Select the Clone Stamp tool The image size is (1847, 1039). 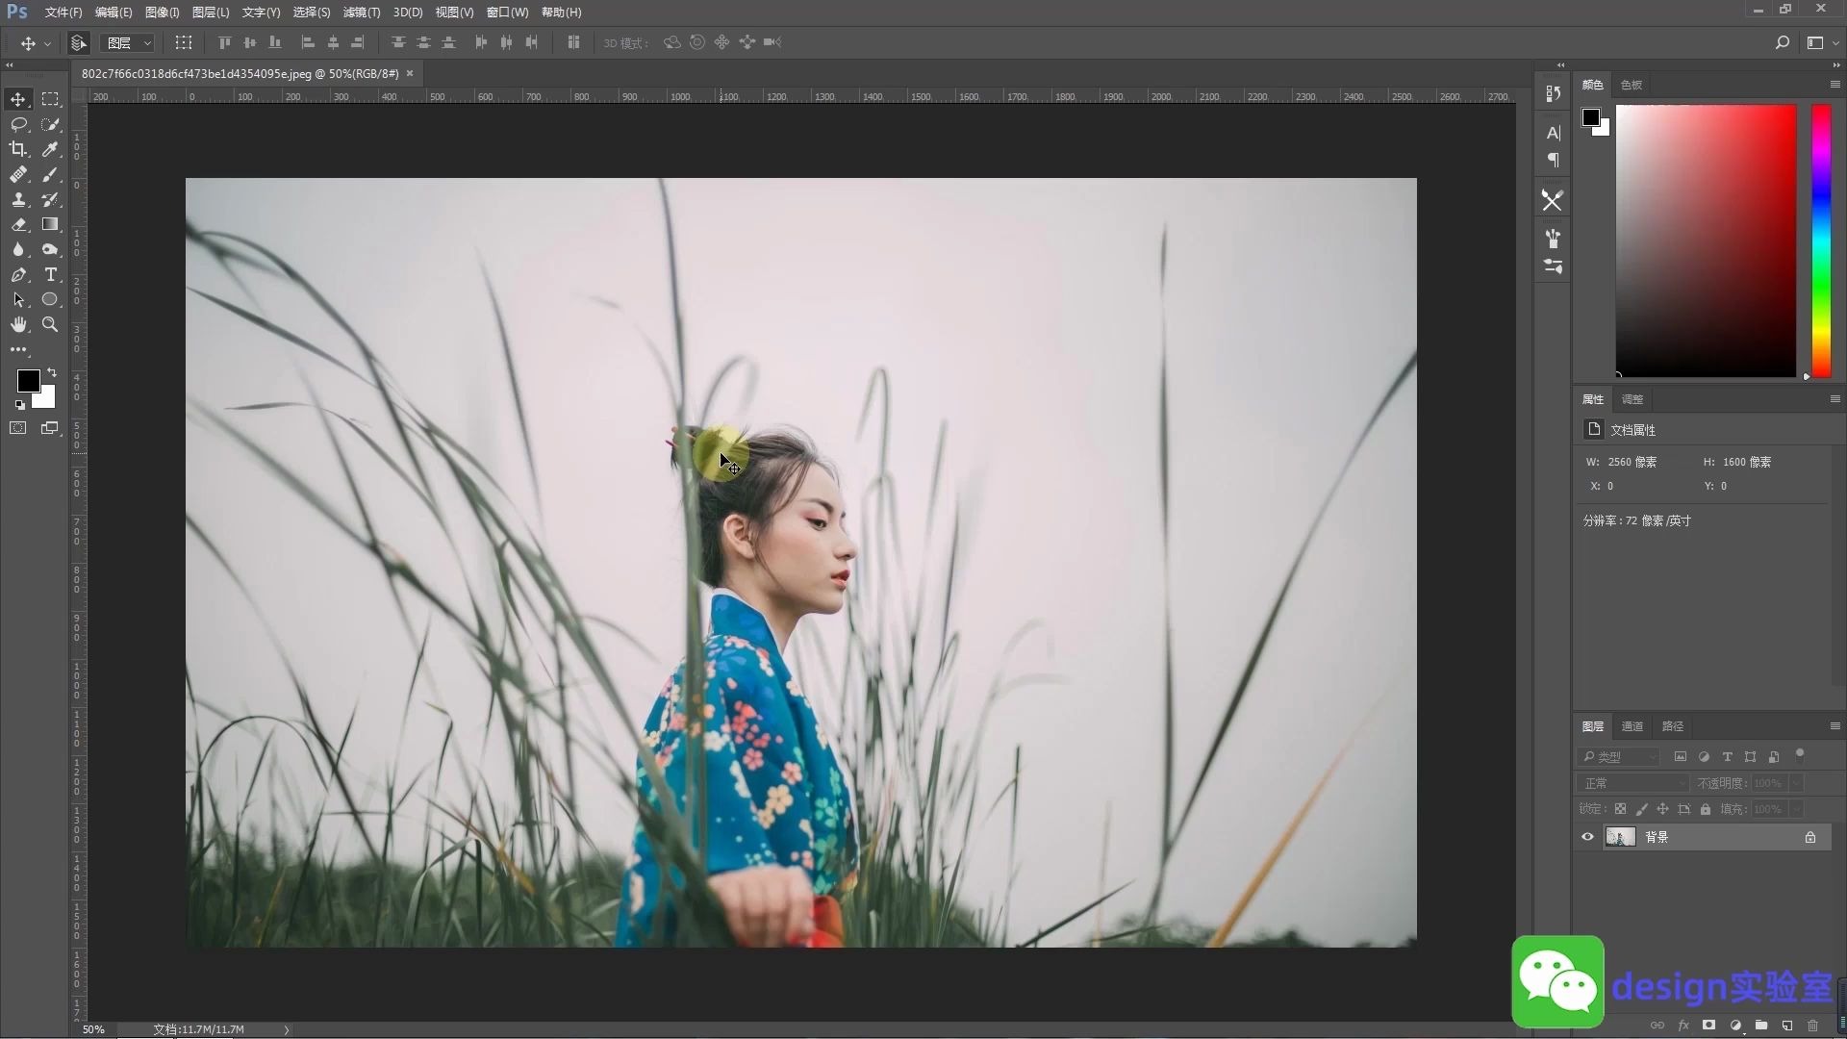[18, 199]
